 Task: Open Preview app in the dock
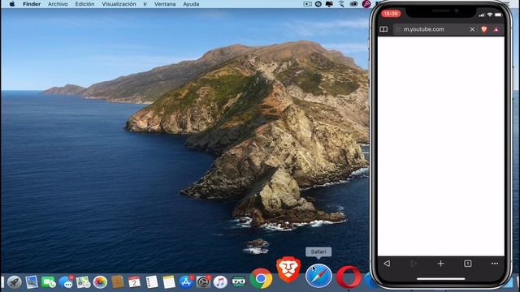(32, 282)
